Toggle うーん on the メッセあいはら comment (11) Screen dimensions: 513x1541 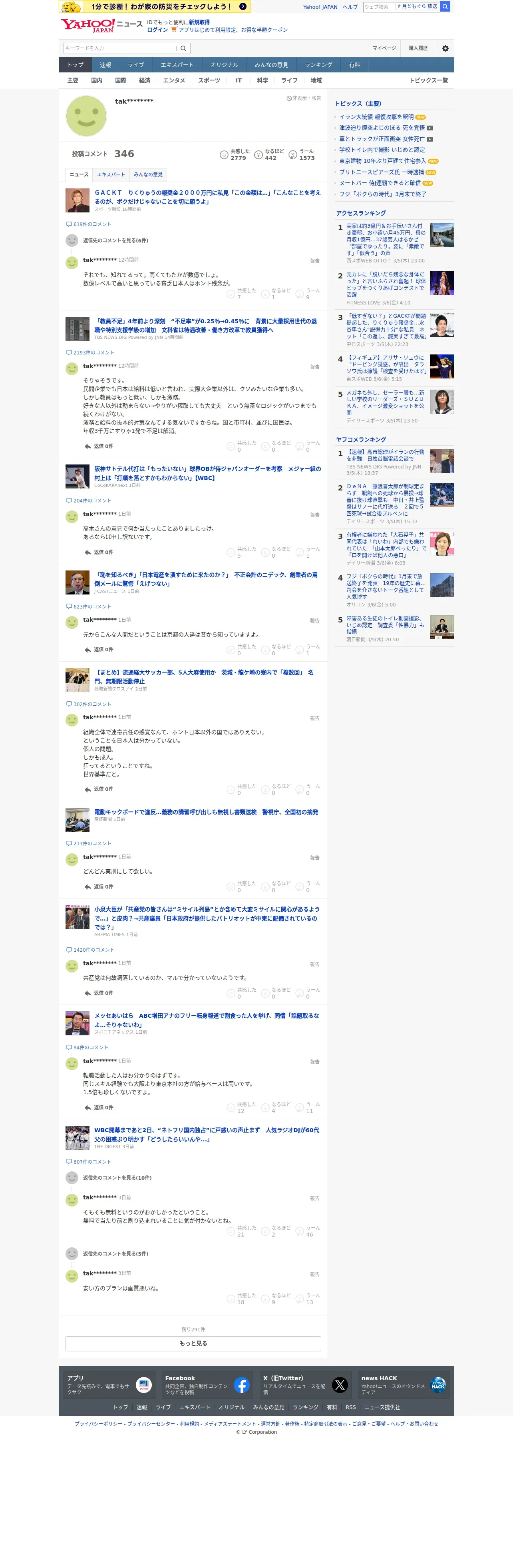[308, 1107]
